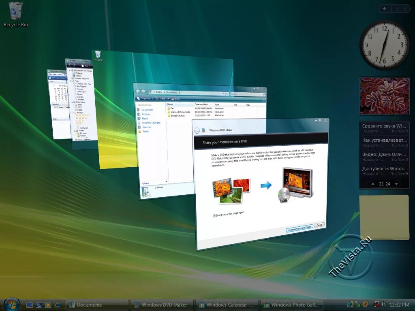The image size is (415, 311).
Task: Click the slideshow photo gadget
Action: (x=385, y=96)
